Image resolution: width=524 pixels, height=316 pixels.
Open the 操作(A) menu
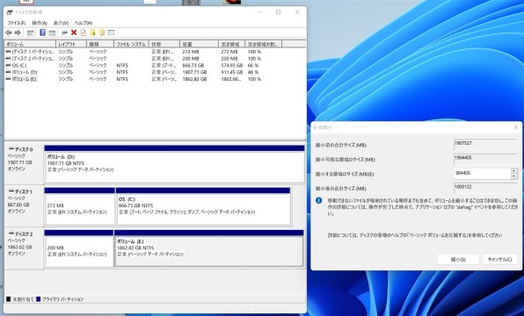[x=40, y=23]
